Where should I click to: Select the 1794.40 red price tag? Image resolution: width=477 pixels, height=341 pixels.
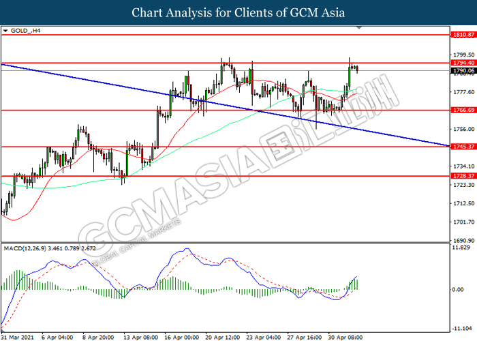click(x=462, y=63)
